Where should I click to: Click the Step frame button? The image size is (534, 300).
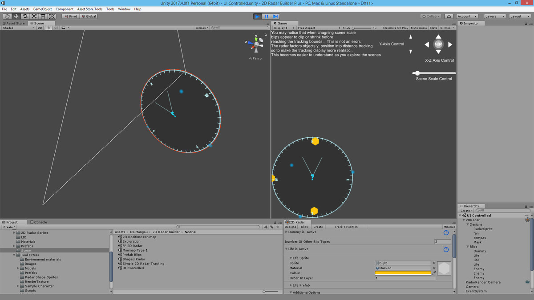(x=275, y=16)
